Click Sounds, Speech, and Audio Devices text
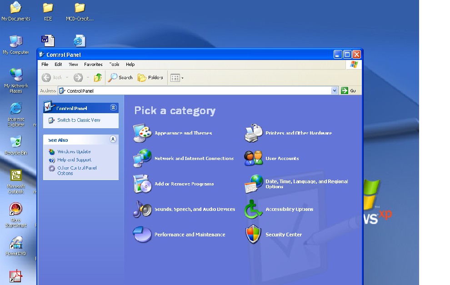The image size is (450, 285). point(195,209)
